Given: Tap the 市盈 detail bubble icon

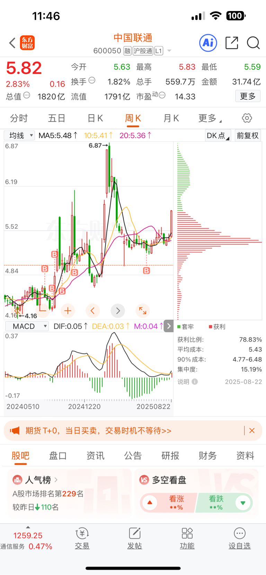Looking at the screenshot, I should coord(162,95).
